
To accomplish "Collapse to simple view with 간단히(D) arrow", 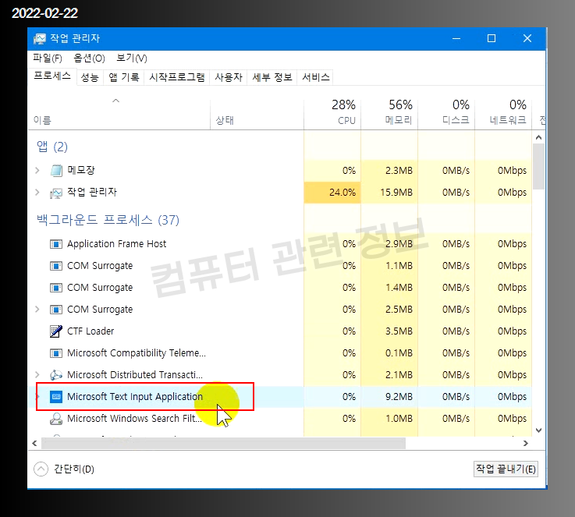I will pyautogui.click(x=41, y=469).
